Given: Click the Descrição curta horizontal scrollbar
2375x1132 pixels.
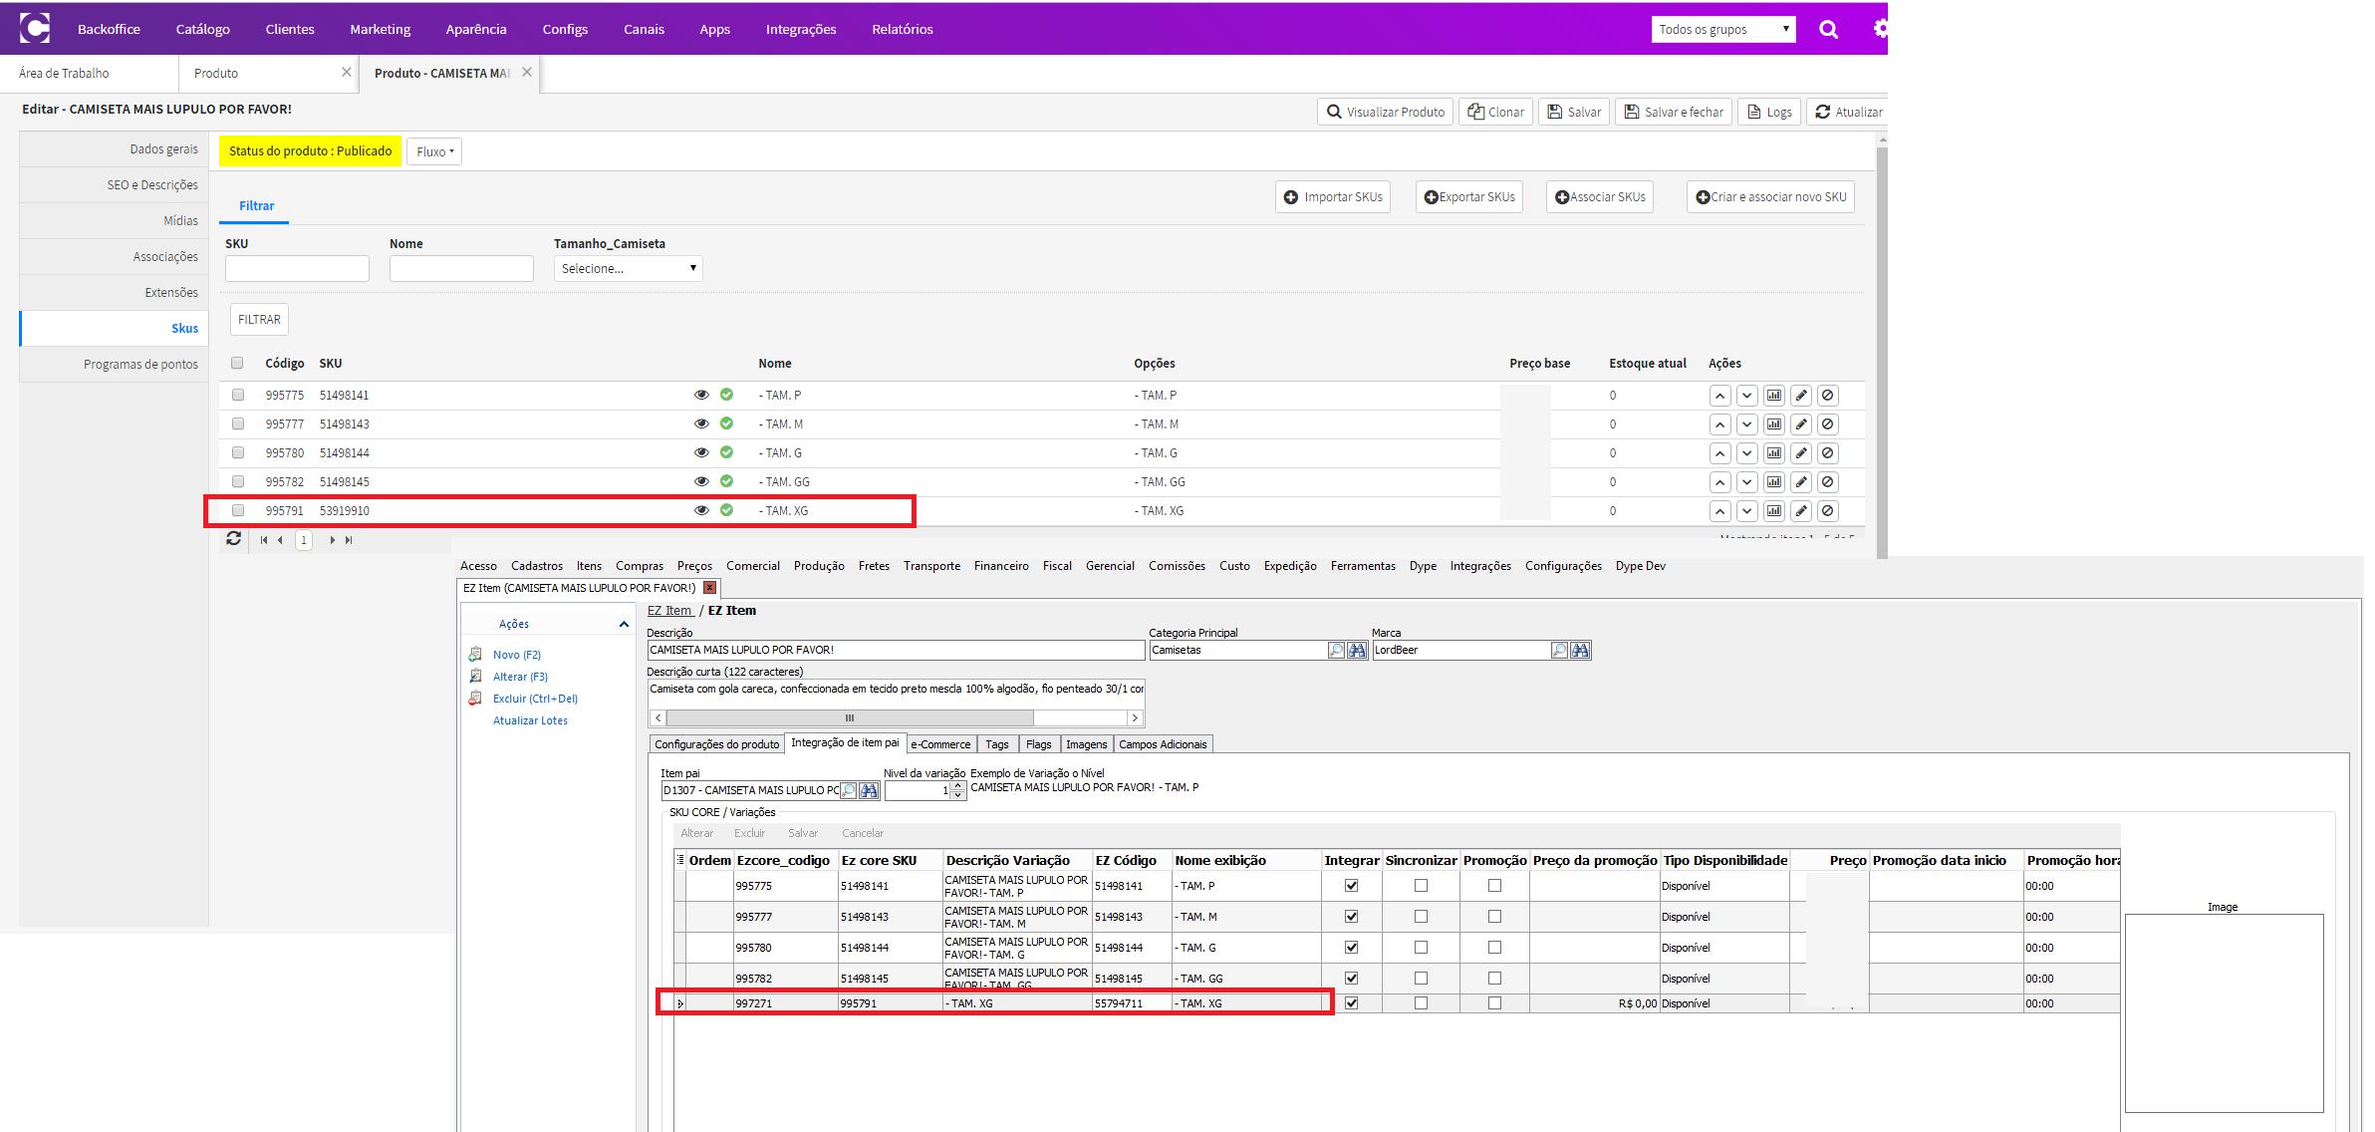Looking at the screenshot, I should (896, 717).
